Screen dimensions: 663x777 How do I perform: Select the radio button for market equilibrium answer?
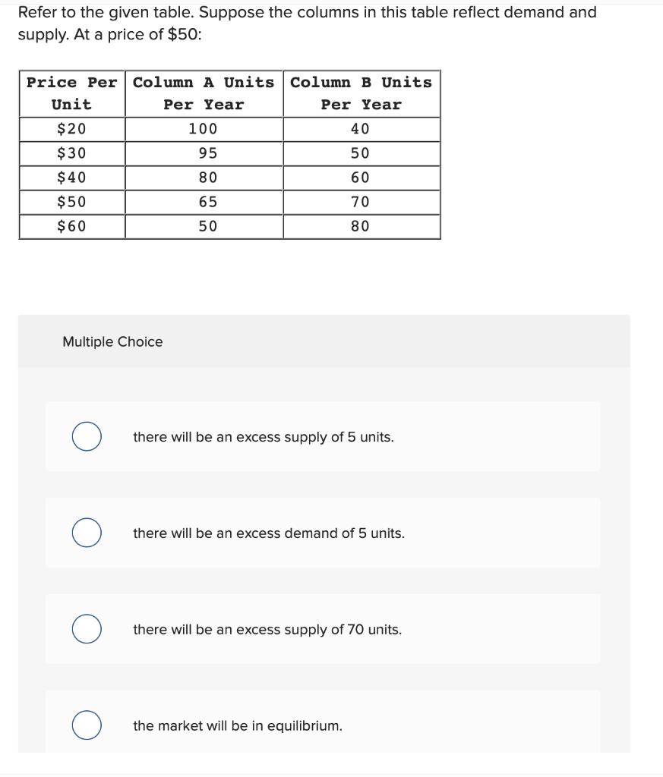[x=86, y=725]
